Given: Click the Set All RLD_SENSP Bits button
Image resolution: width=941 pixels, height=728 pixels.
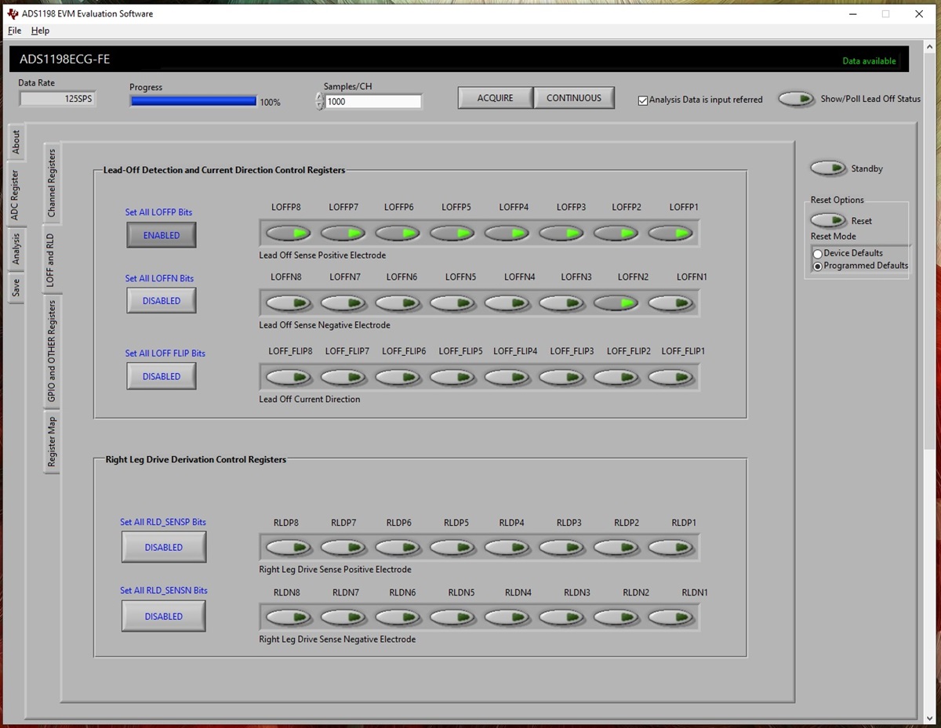Looking at the screenshot, I should click(x=164, y=547).
